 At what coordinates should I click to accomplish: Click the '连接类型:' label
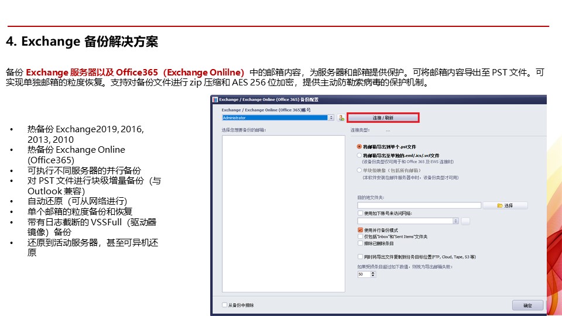point(360,130)
